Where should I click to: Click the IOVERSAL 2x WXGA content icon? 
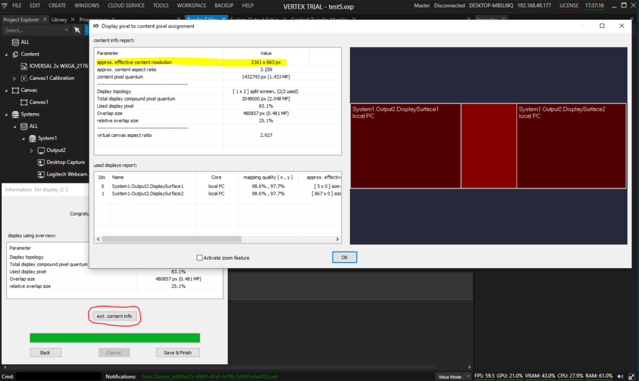coord(24,66)
